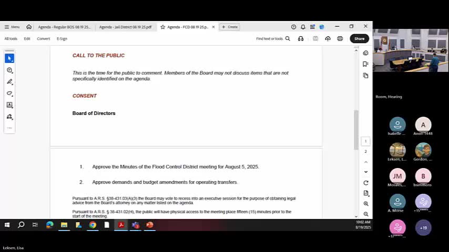Switch to Agenda - Jail District tab
Image resolution: width=449 pixels, height=252 pixels.
click(x=125, y=27)
